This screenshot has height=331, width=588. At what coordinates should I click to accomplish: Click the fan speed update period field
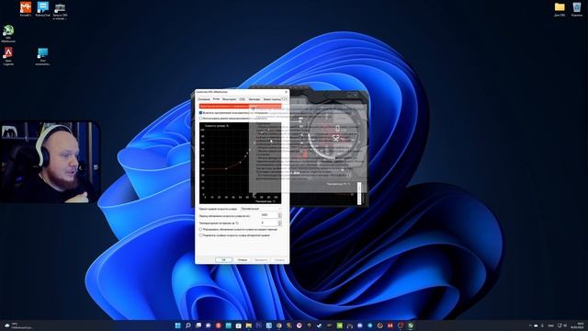coord(269,215)
